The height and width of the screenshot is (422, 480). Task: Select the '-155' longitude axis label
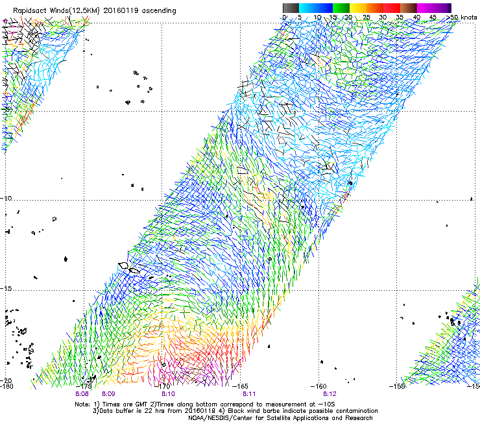coord(397,386)
